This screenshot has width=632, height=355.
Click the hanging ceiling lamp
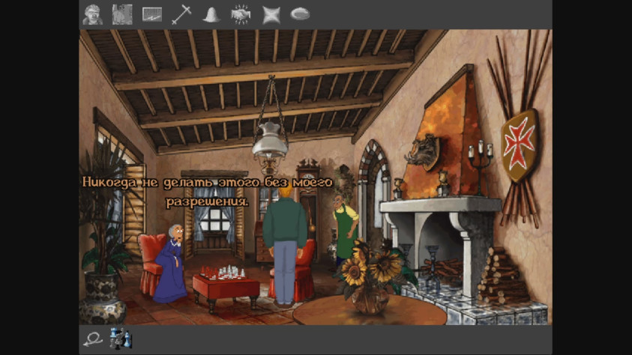[x=270, y=149]
